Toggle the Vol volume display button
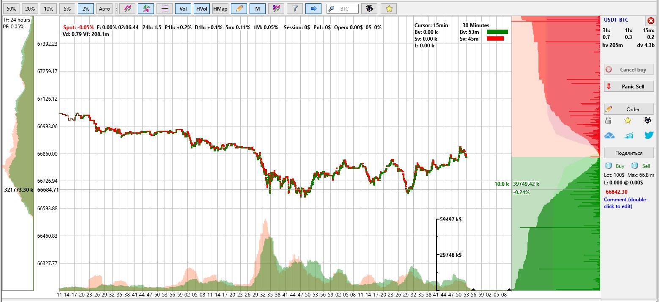659x302 pixels. (183, 8)
